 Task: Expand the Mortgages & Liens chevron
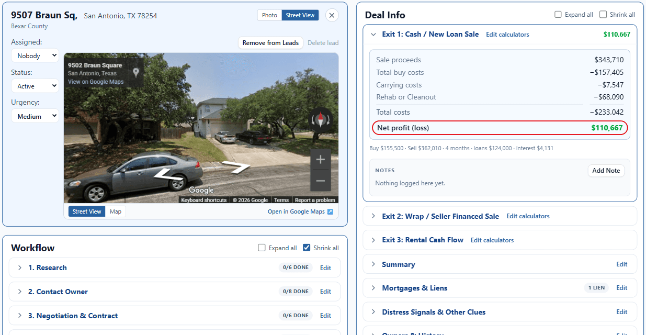pos(373,288)
